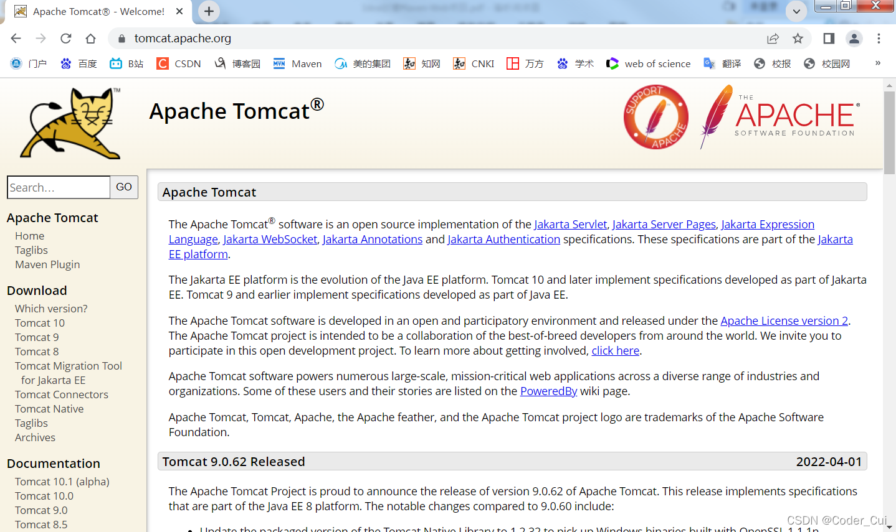896x532 pixels.
Task: Open the 学术 bookmark
Action: pyautogui.click(x=576, y=63)
